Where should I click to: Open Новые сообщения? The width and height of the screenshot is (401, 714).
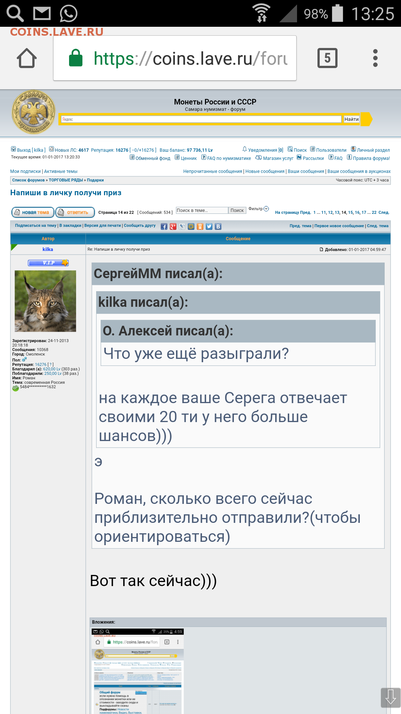[x=265, y=171]
